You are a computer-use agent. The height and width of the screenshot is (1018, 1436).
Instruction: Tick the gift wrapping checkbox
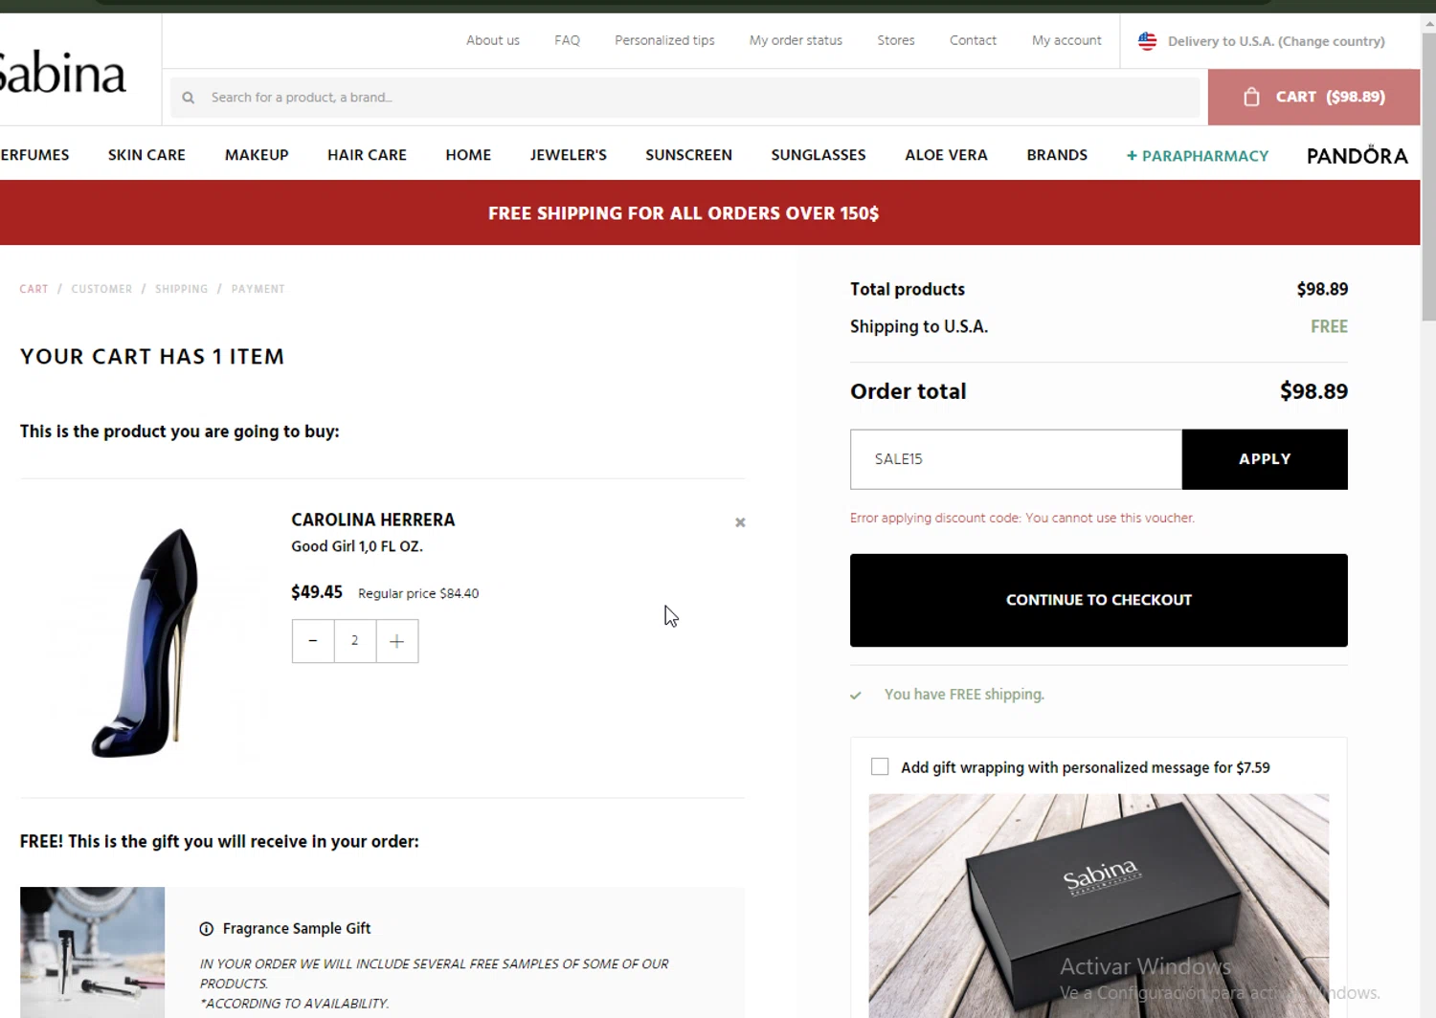pos(880,766)
